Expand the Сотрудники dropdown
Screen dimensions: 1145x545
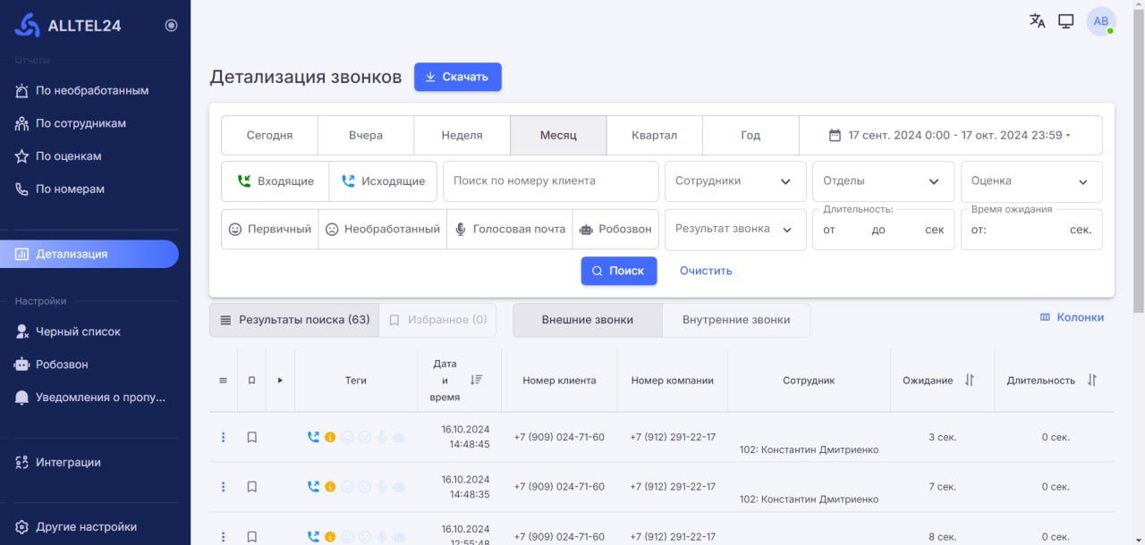pyautogui.click(x=735, y=181)
